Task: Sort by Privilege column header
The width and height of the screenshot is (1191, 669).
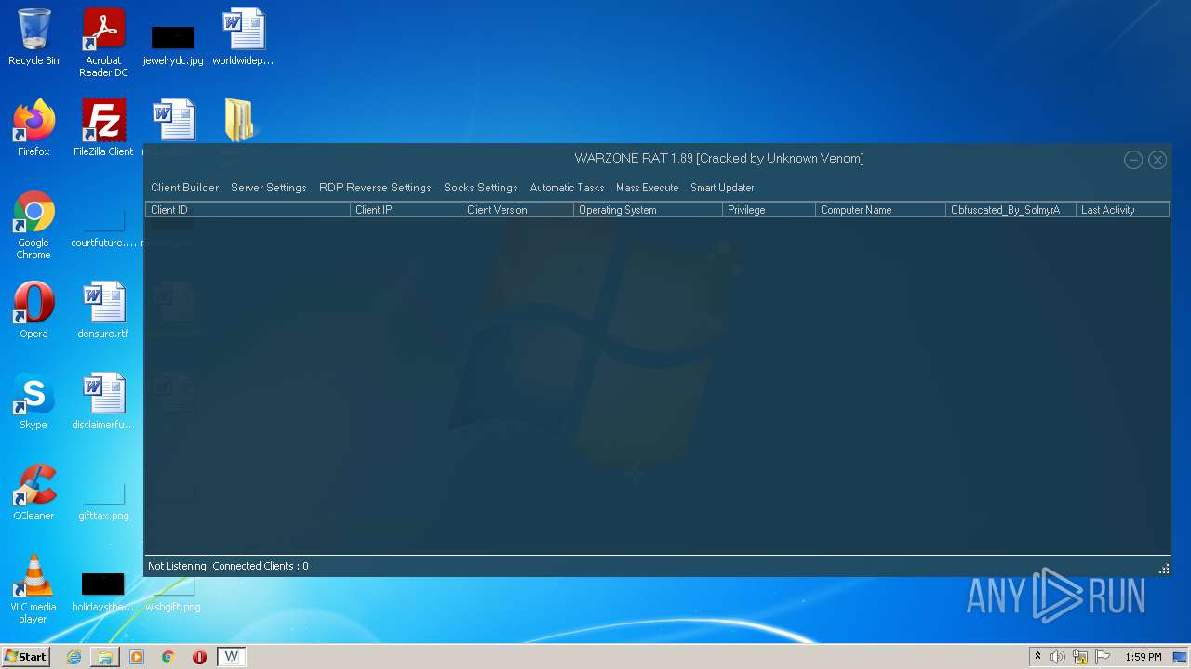Action: [x=769, y=210]
